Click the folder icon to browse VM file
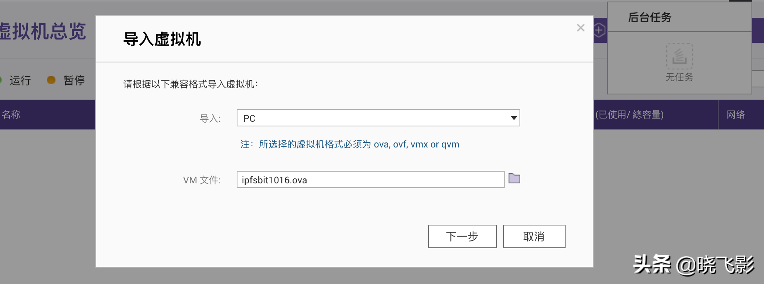This screenshot has width=764, height=284. coord(514,179)
